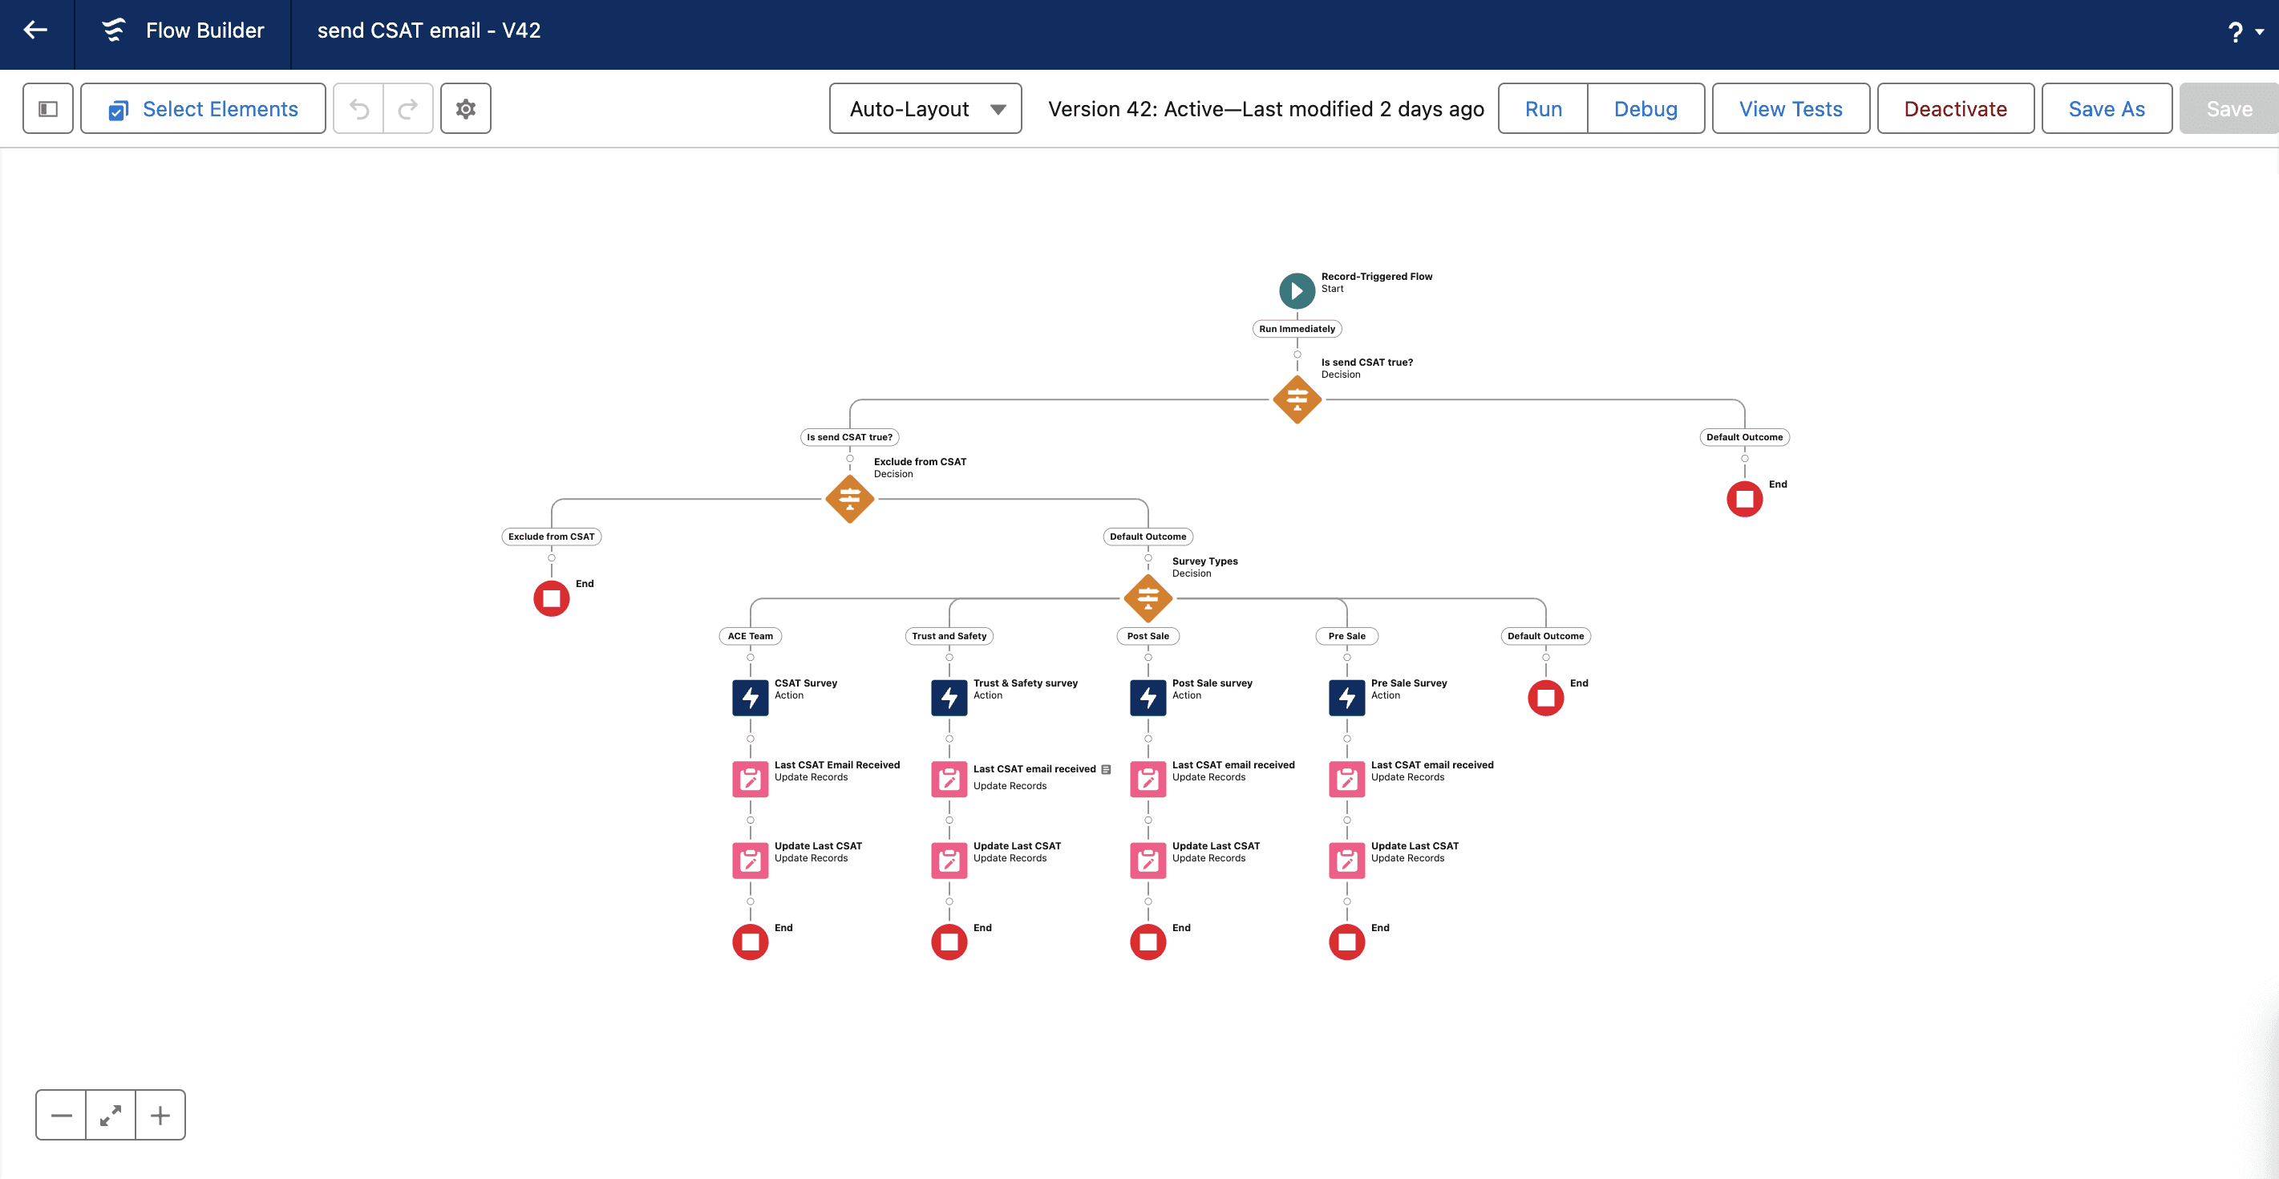Image resolution: width=2279 pixels, height=1179 pixels.
Task: Fit the flow to view
Action: [111, 1116]
